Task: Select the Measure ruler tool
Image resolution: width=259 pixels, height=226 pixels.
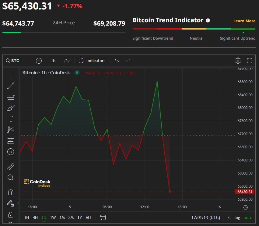Action: coord(10,166)
